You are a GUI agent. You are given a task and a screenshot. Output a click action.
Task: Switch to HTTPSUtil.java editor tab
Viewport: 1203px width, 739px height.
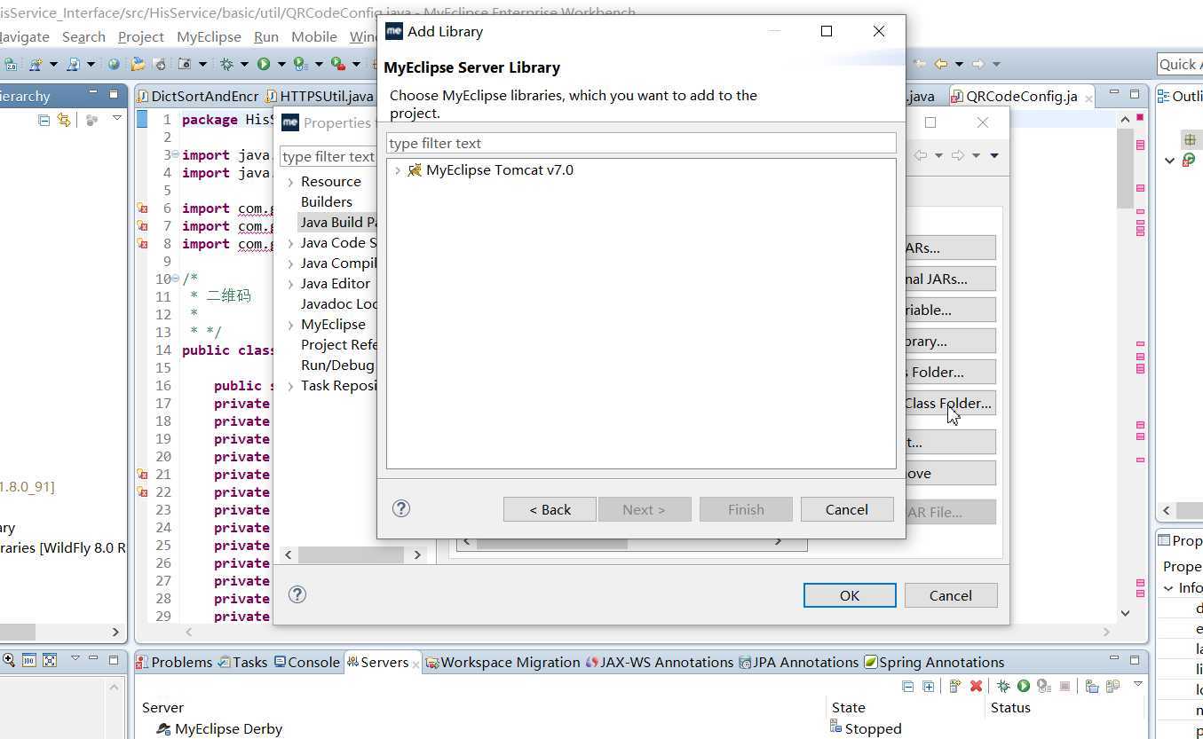319,96
